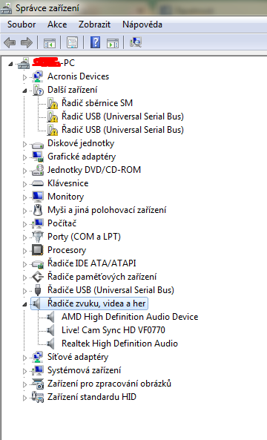This screenshot has height=440, width=267.
Task: Collapse the Další zařízení category
Action: 24,91
